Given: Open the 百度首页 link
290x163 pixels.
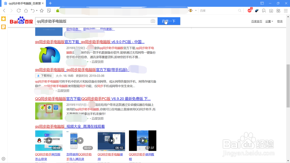Looking at the screenshot, I should [257, 21].
